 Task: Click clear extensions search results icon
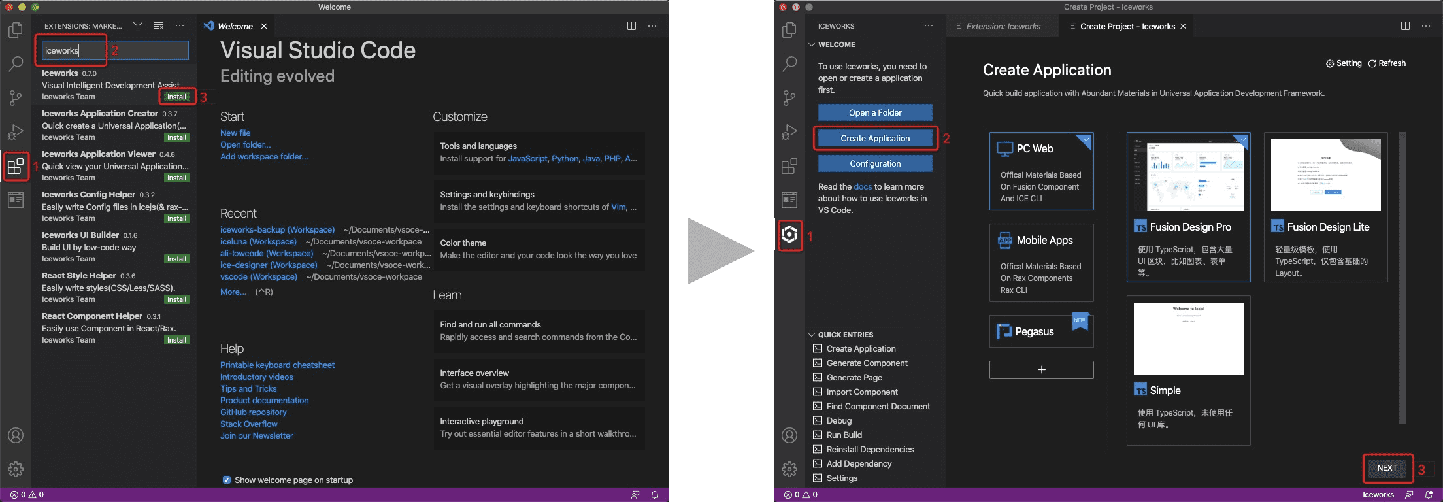(x=159, y=26)
